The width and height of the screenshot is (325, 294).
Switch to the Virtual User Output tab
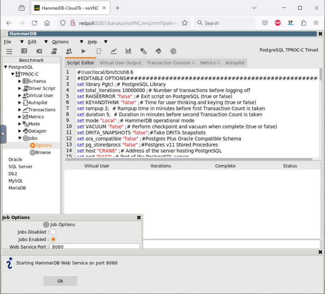(120, 63)
